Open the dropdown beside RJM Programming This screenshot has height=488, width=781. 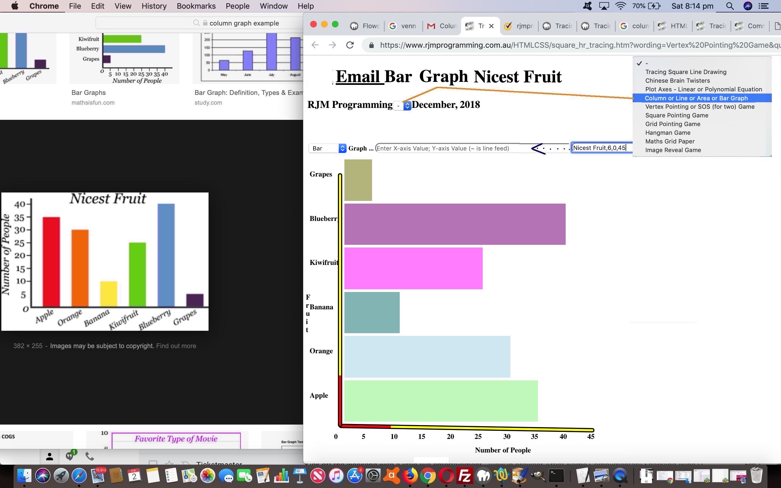tap(402, 105)
